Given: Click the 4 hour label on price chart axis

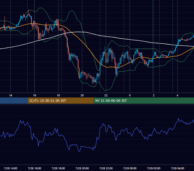Looking at the screenshot, I should tap(177, 95).
